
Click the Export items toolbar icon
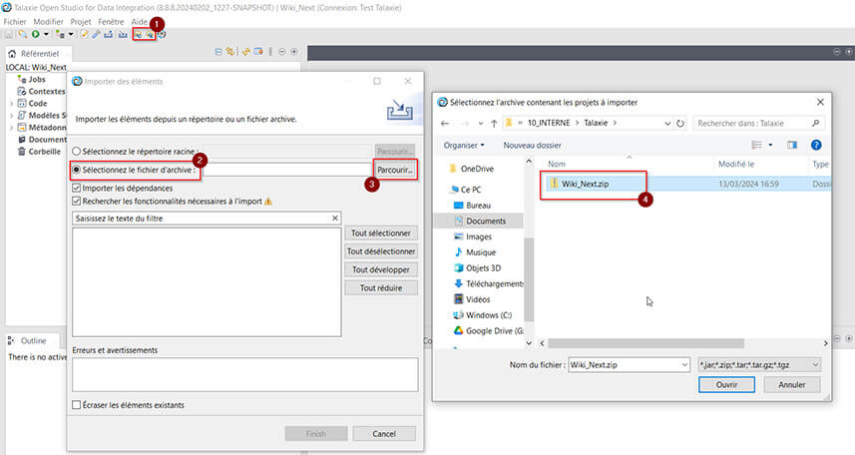click(150, 34)
